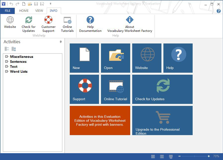
Task: Open About Vocabulary Worksheet Factory
Action: [130, 24]
